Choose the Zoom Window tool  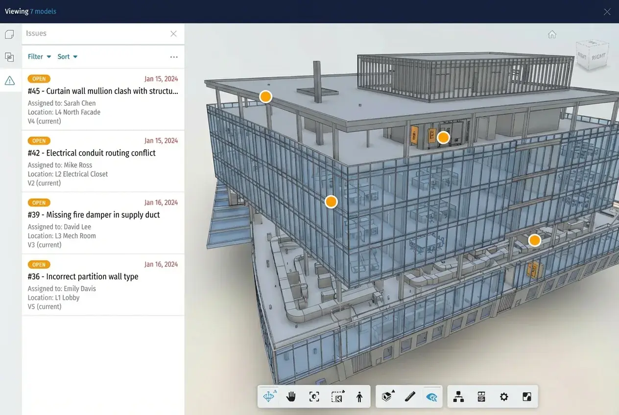[337, 396]
